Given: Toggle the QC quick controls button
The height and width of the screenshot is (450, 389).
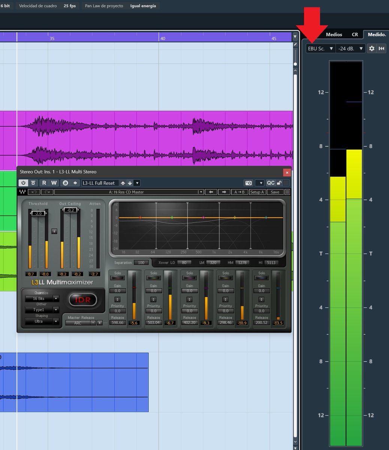Looking at the screenshot, I should tap(271, 183).
